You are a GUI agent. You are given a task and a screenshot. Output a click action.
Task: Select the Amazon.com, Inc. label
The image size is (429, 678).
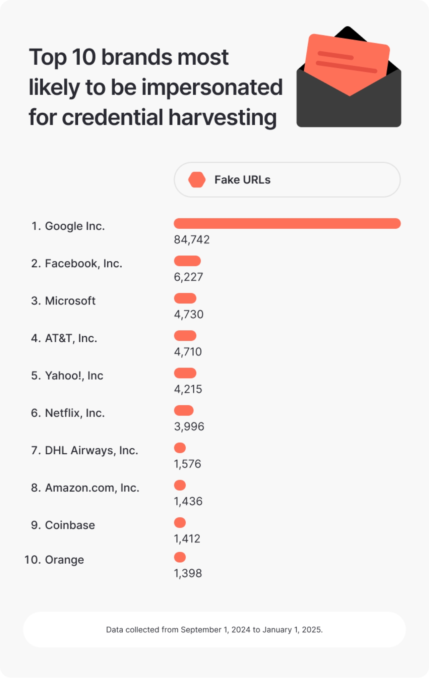pos(85,488)
